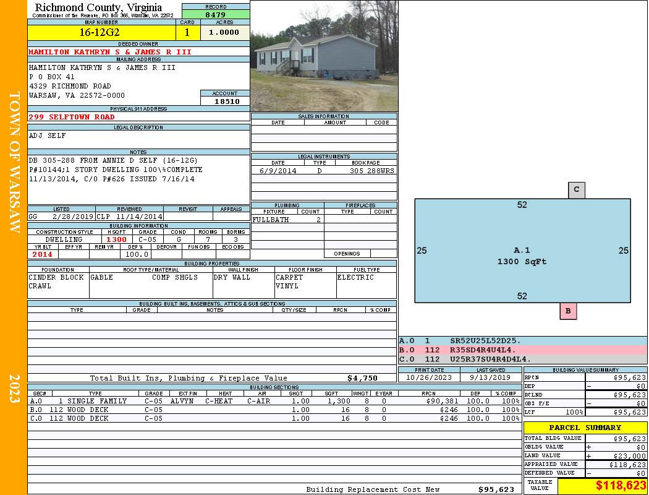Select foundation CINDER BLOCK
Screen dimensions: 649x495
coord(56,277)
